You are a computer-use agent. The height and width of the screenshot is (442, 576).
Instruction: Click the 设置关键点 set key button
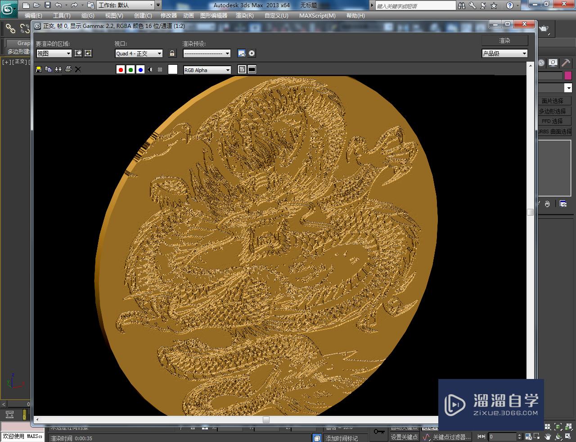[404, 437]
